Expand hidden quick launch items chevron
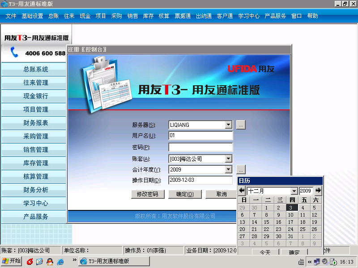This screenshot has width=358, height=268. click(74, 260)
